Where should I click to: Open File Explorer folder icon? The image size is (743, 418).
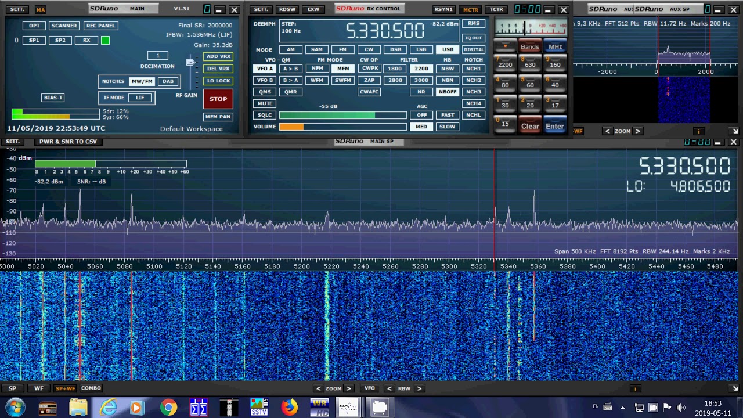pyautogui.click(x=78, y=408)
